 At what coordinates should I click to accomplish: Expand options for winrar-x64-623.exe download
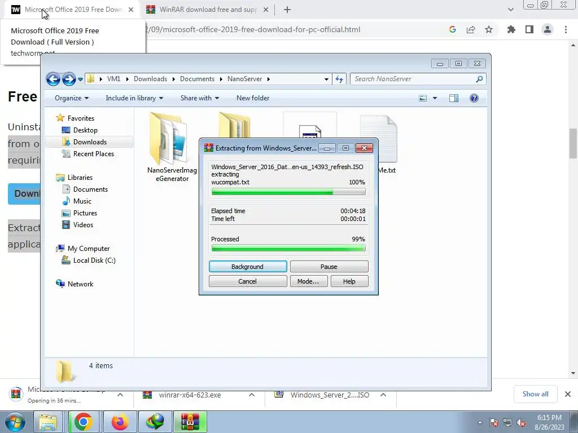point(252,395)
